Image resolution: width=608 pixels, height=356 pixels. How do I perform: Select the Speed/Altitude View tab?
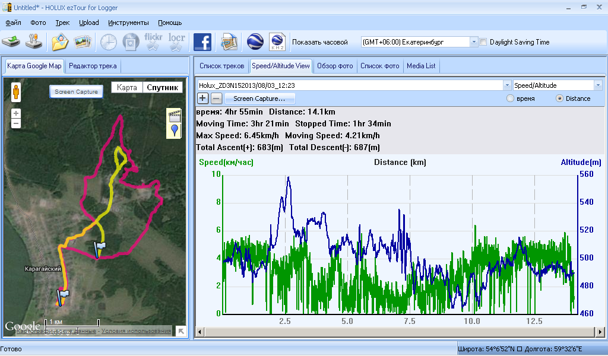pyautogui.click(x=281, y=66)
